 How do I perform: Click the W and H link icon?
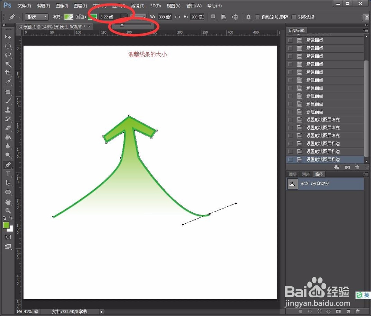click(x=177, y=17)
